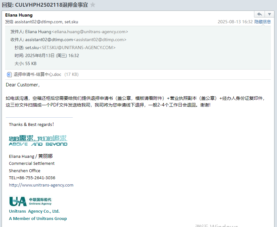
Task: Click TEL:+86-755-2641-3036 text
Action: [x=32, y=178]
